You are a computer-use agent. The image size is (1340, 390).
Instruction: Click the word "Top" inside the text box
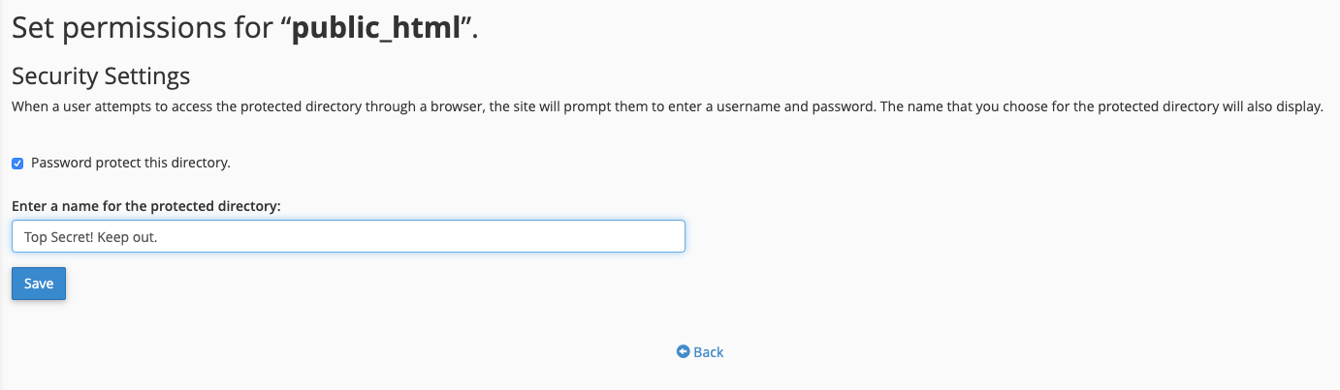pos(35,236)
